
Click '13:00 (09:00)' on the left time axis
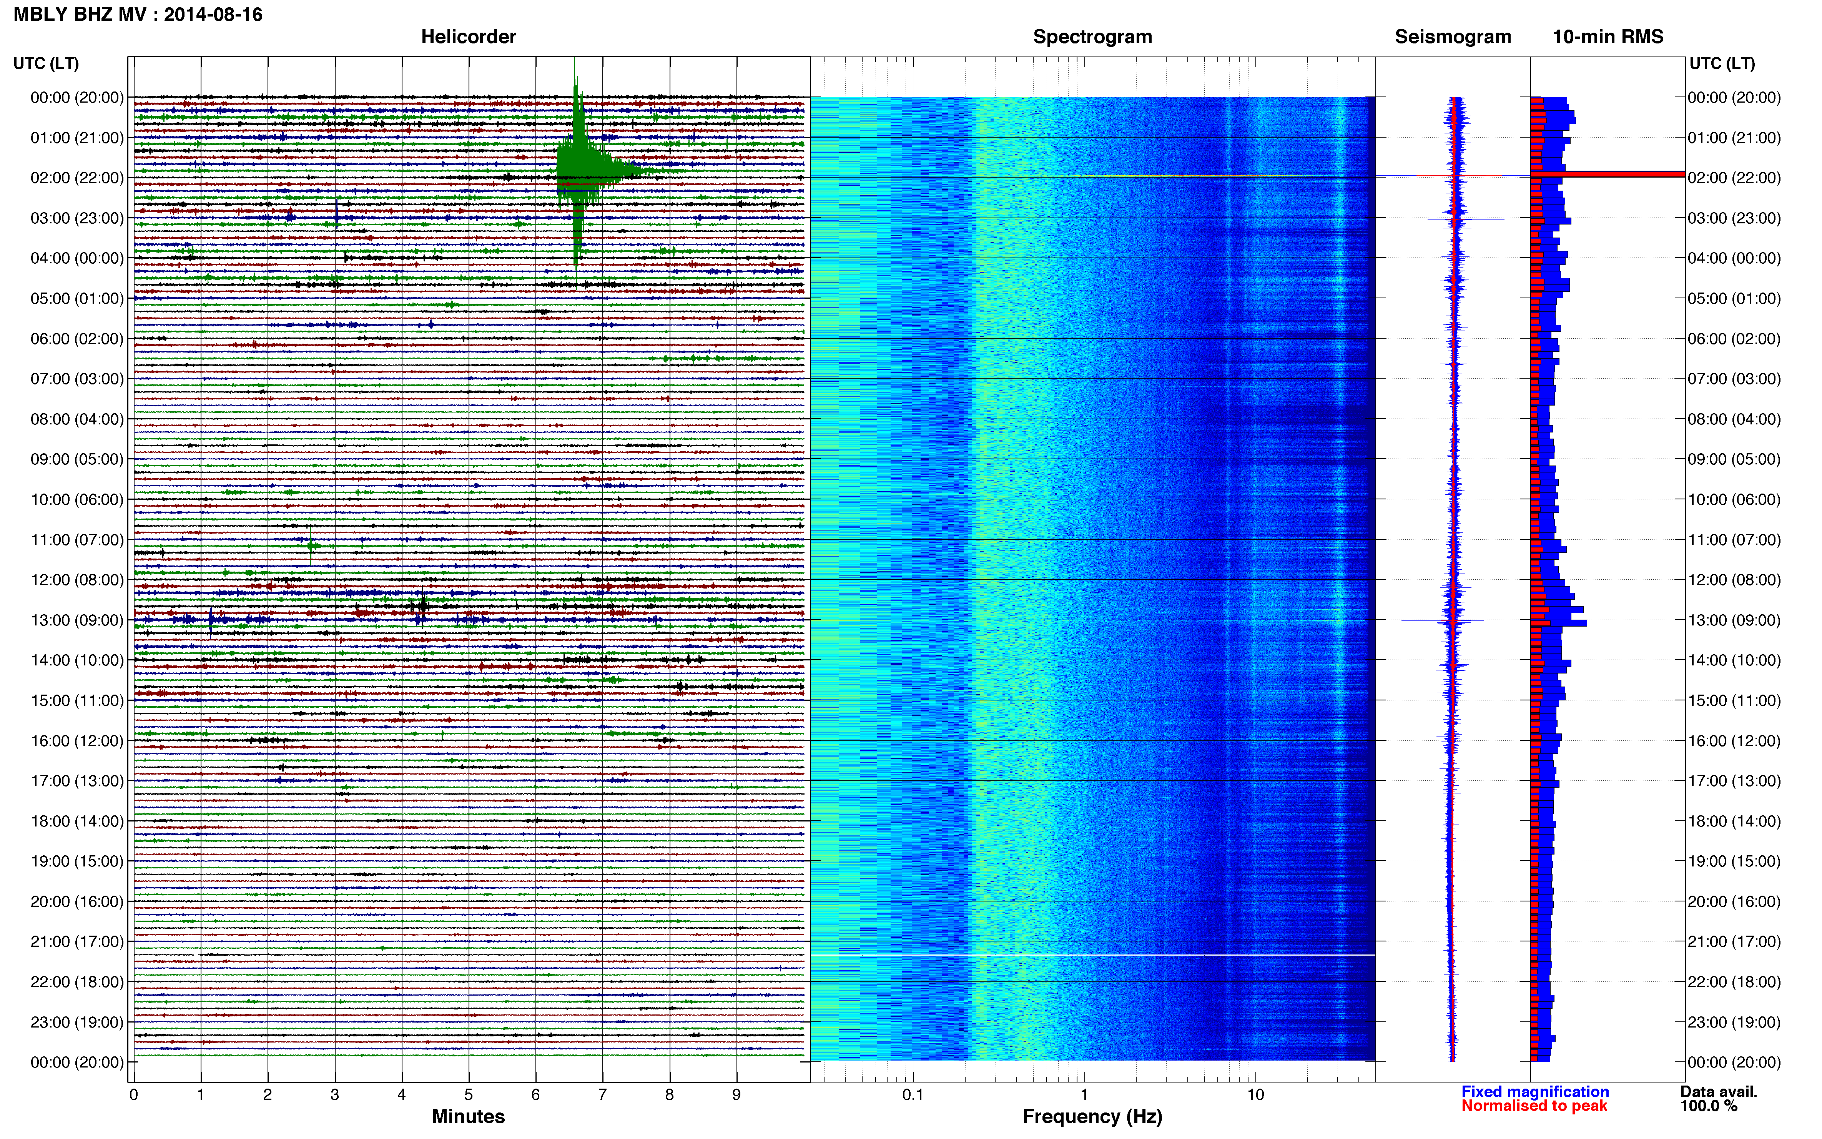point(77,620)
